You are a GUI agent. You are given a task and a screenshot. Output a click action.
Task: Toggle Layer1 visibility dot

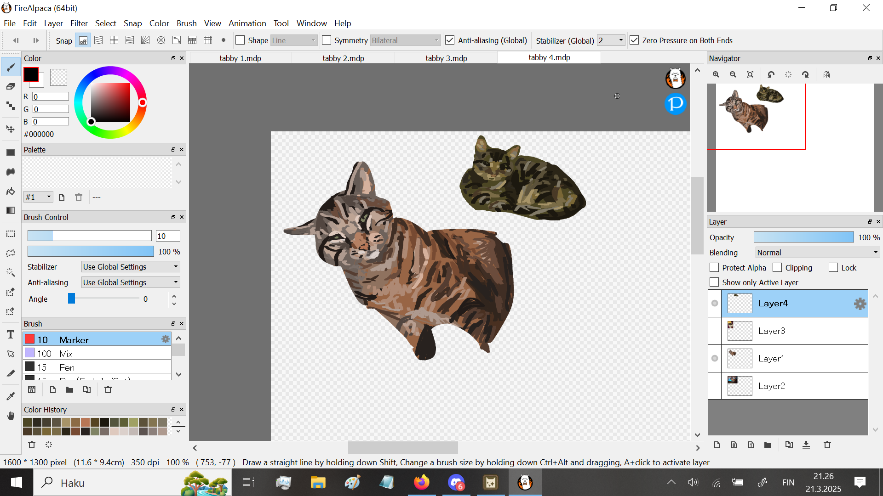715,358
